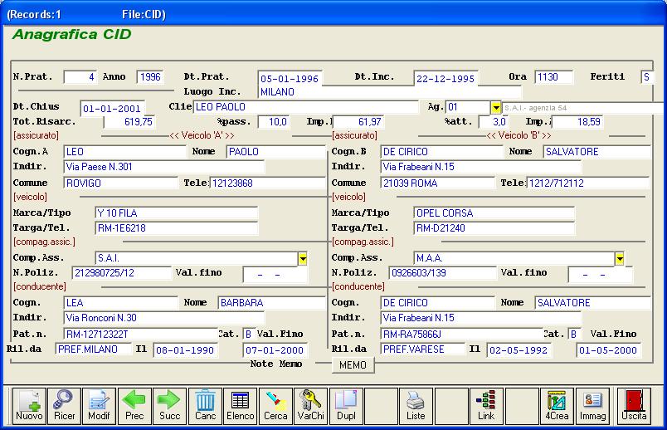Go to next record with Succ
Image resolution: width=667 pixels, height=430 pixels.
point(170,406)
